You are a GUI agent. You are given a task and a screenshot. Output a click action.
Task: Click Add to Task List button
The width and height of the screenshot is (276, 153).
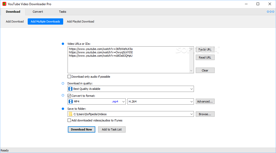[x=112, y=129]
